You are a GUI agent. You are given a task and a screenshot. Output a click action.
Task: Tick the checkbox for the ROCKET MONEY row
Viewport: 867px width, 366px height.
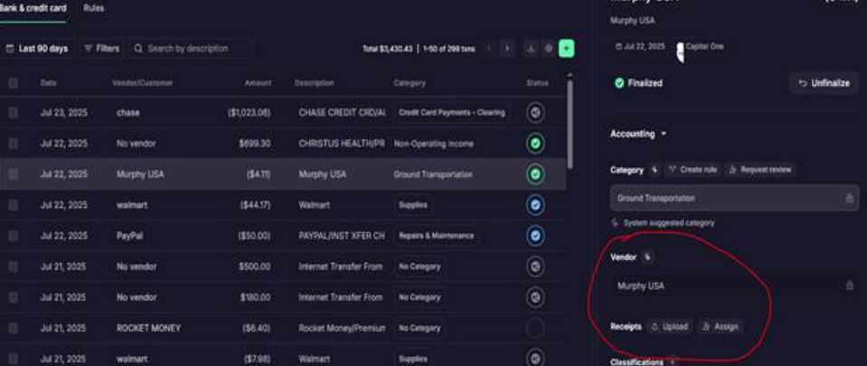pos(14,328)
